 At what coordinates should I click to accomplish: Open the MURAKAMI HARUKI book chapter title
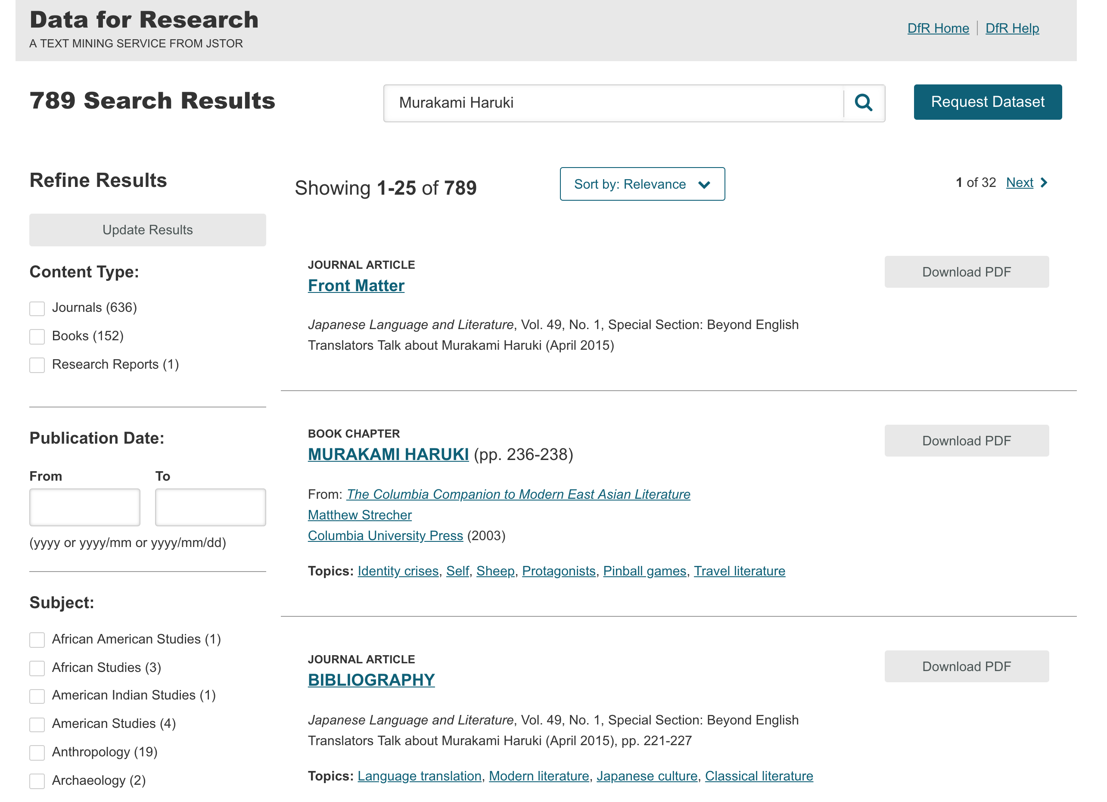pyautogui.click(x=389, y=455)
